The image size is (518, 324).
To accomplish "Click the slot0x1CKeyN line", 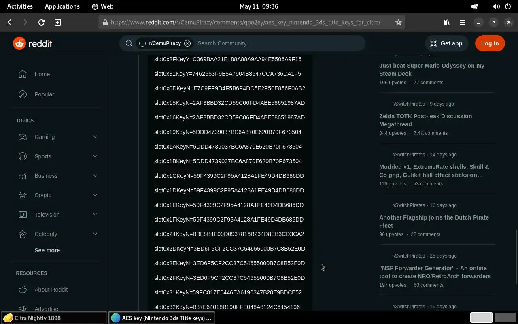I will pos(229,176).
